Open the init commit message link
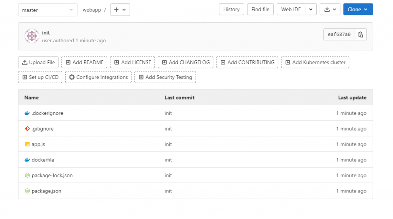Image resolution: width=393 pixels, height=219 pixels. (46, 33)
